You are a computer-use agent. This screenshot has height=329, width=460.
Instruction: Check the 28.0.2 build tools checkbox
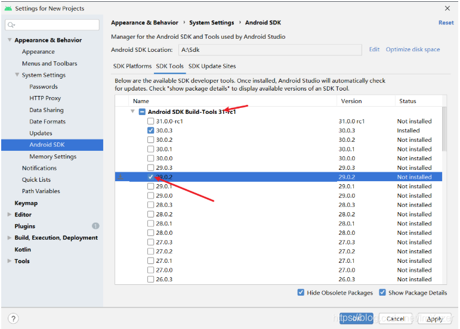click(150, 214)
